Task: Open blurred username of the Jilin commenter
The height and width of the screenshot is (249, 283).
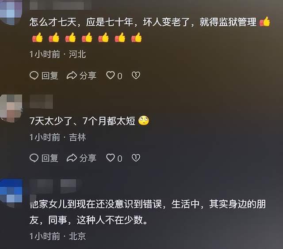Action: [x=41, y=102]
